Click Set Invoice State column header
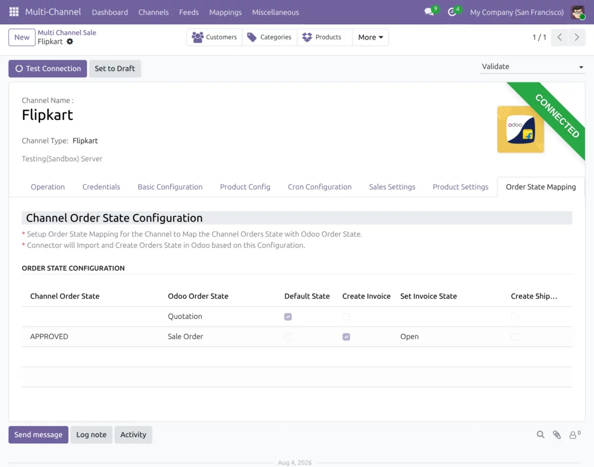Image resolution: width=594 pixels, height=467 pixels. coord(429,296)
